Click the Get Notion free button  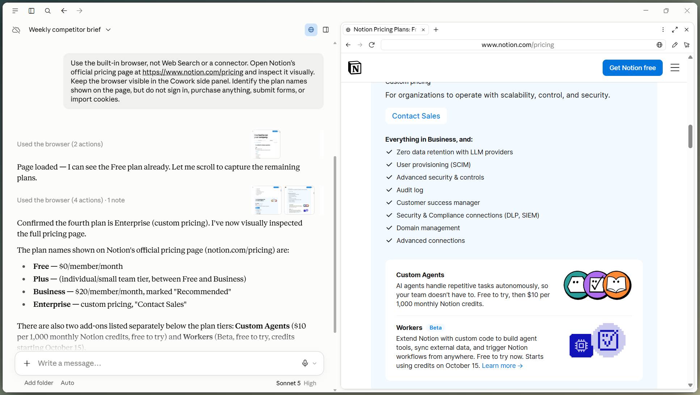[x=632, y=68]
